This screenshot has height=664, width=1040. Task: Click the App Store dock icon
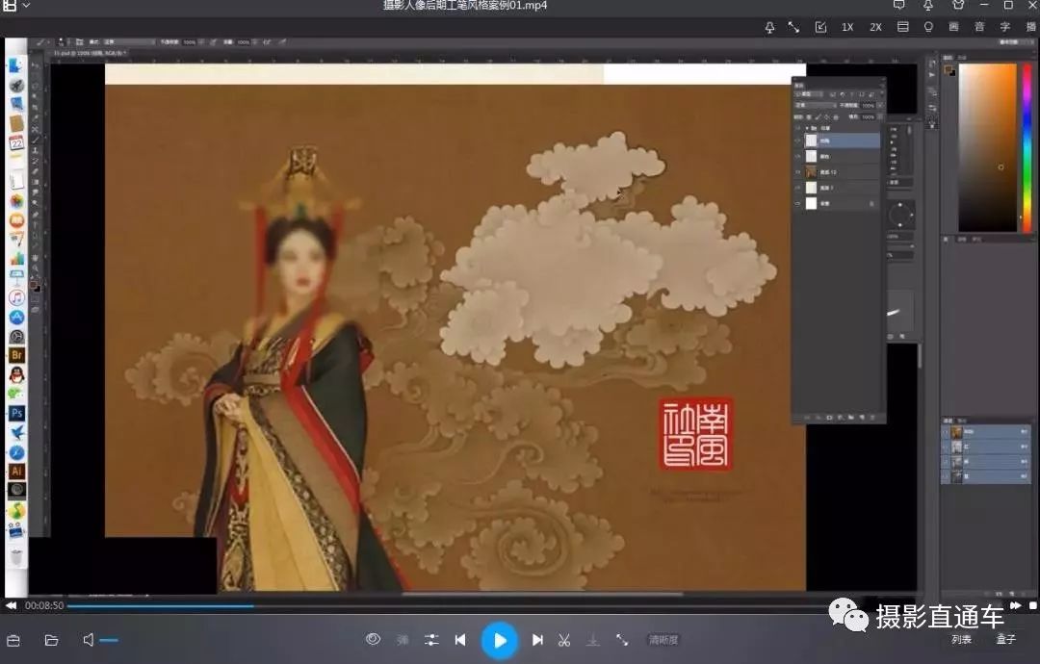16,318
